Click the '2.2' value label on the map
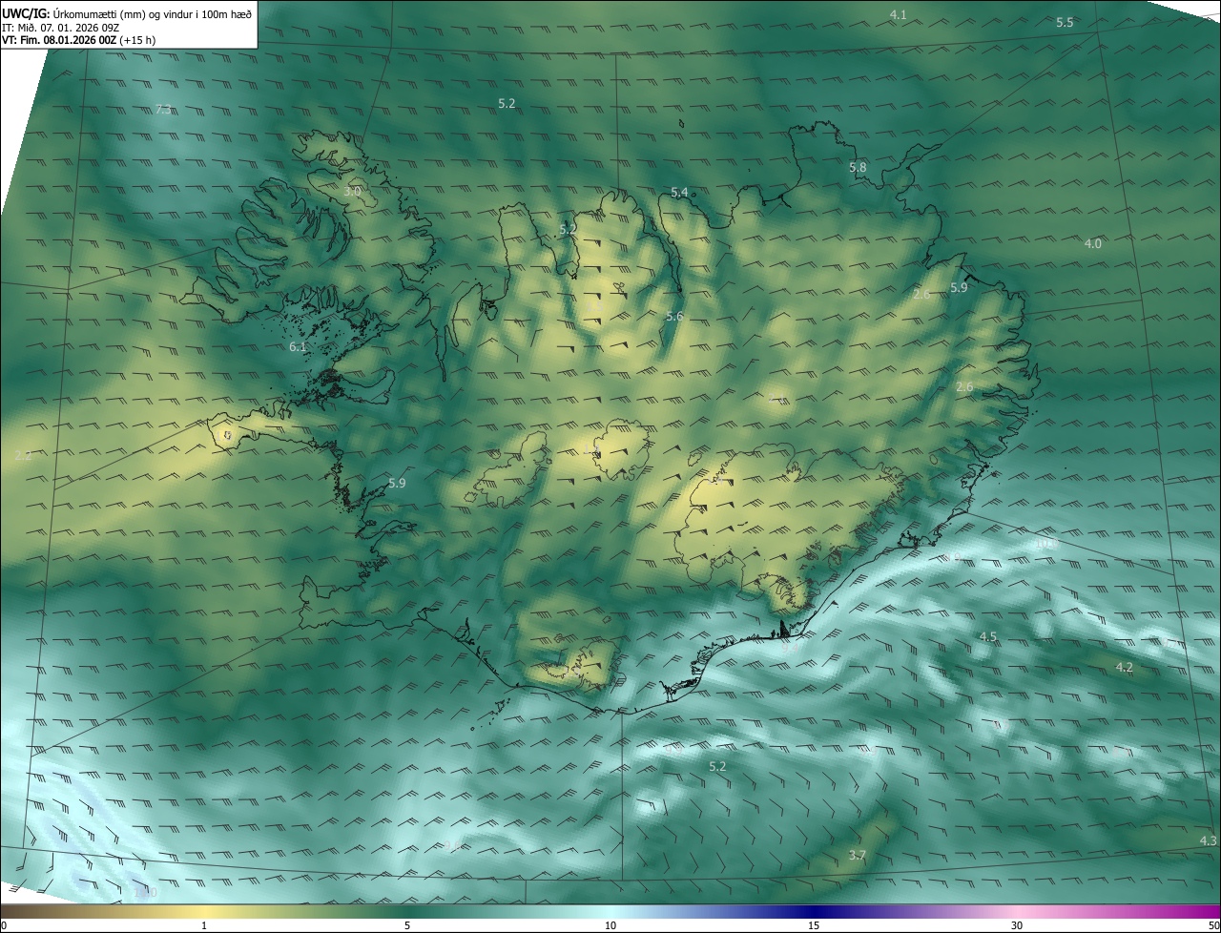The width and height of the screenshot is (1221, 933). coord(23,455)
